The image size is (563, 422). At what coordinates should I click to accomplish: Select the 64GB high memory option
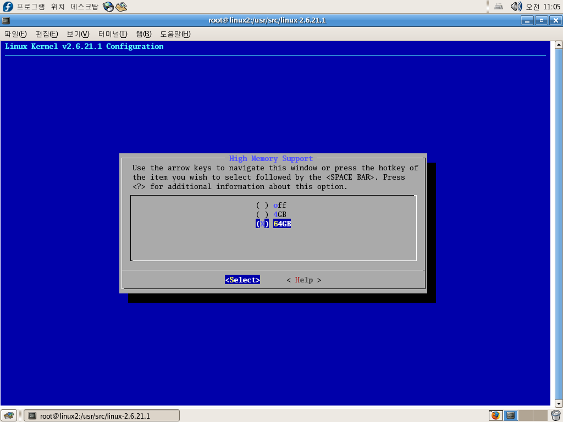point(281,224)
